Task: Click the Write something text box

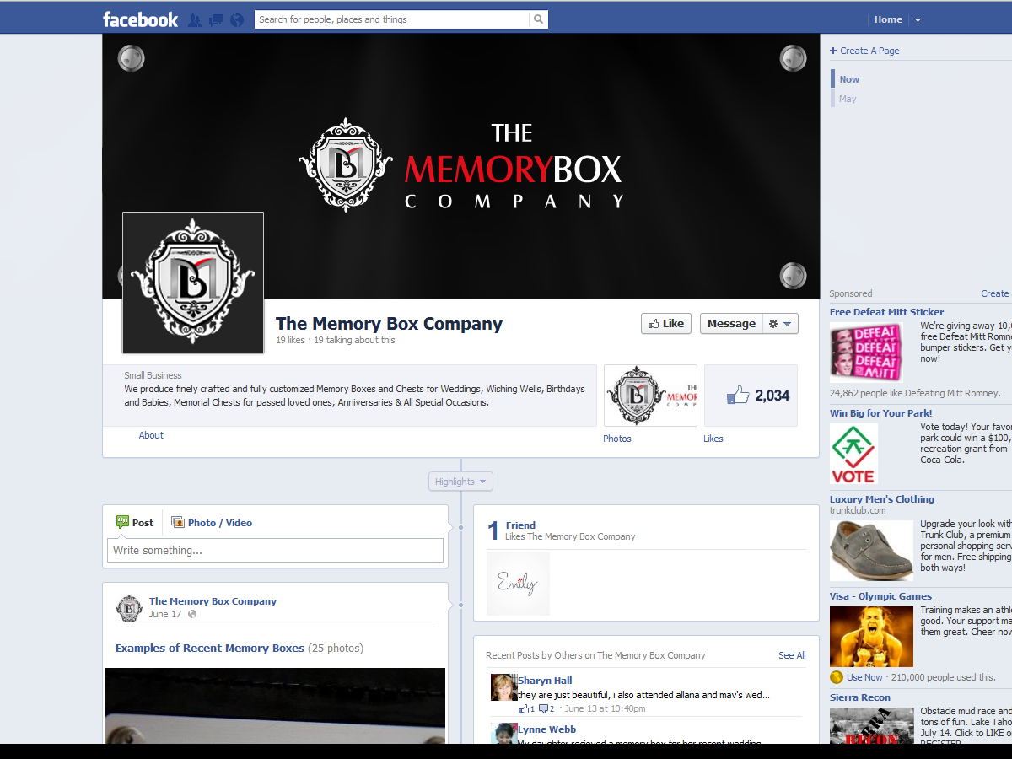Action: pos(275,550)
